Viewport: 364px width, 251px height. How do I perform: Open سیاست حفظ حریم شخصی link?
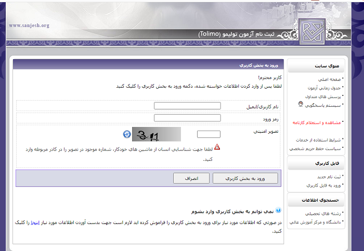[315, 149]
